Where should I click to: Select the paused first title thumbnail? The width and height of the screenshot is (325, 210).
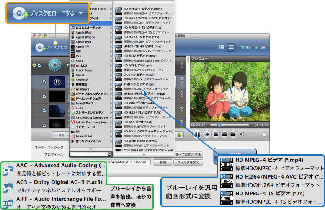click(57, 82)
